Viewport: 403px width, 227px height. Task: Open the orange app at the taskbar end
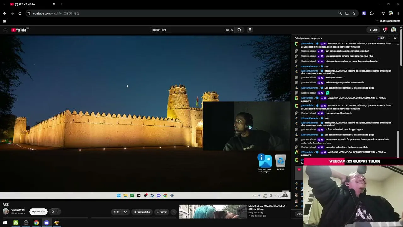tap(57, 223)
